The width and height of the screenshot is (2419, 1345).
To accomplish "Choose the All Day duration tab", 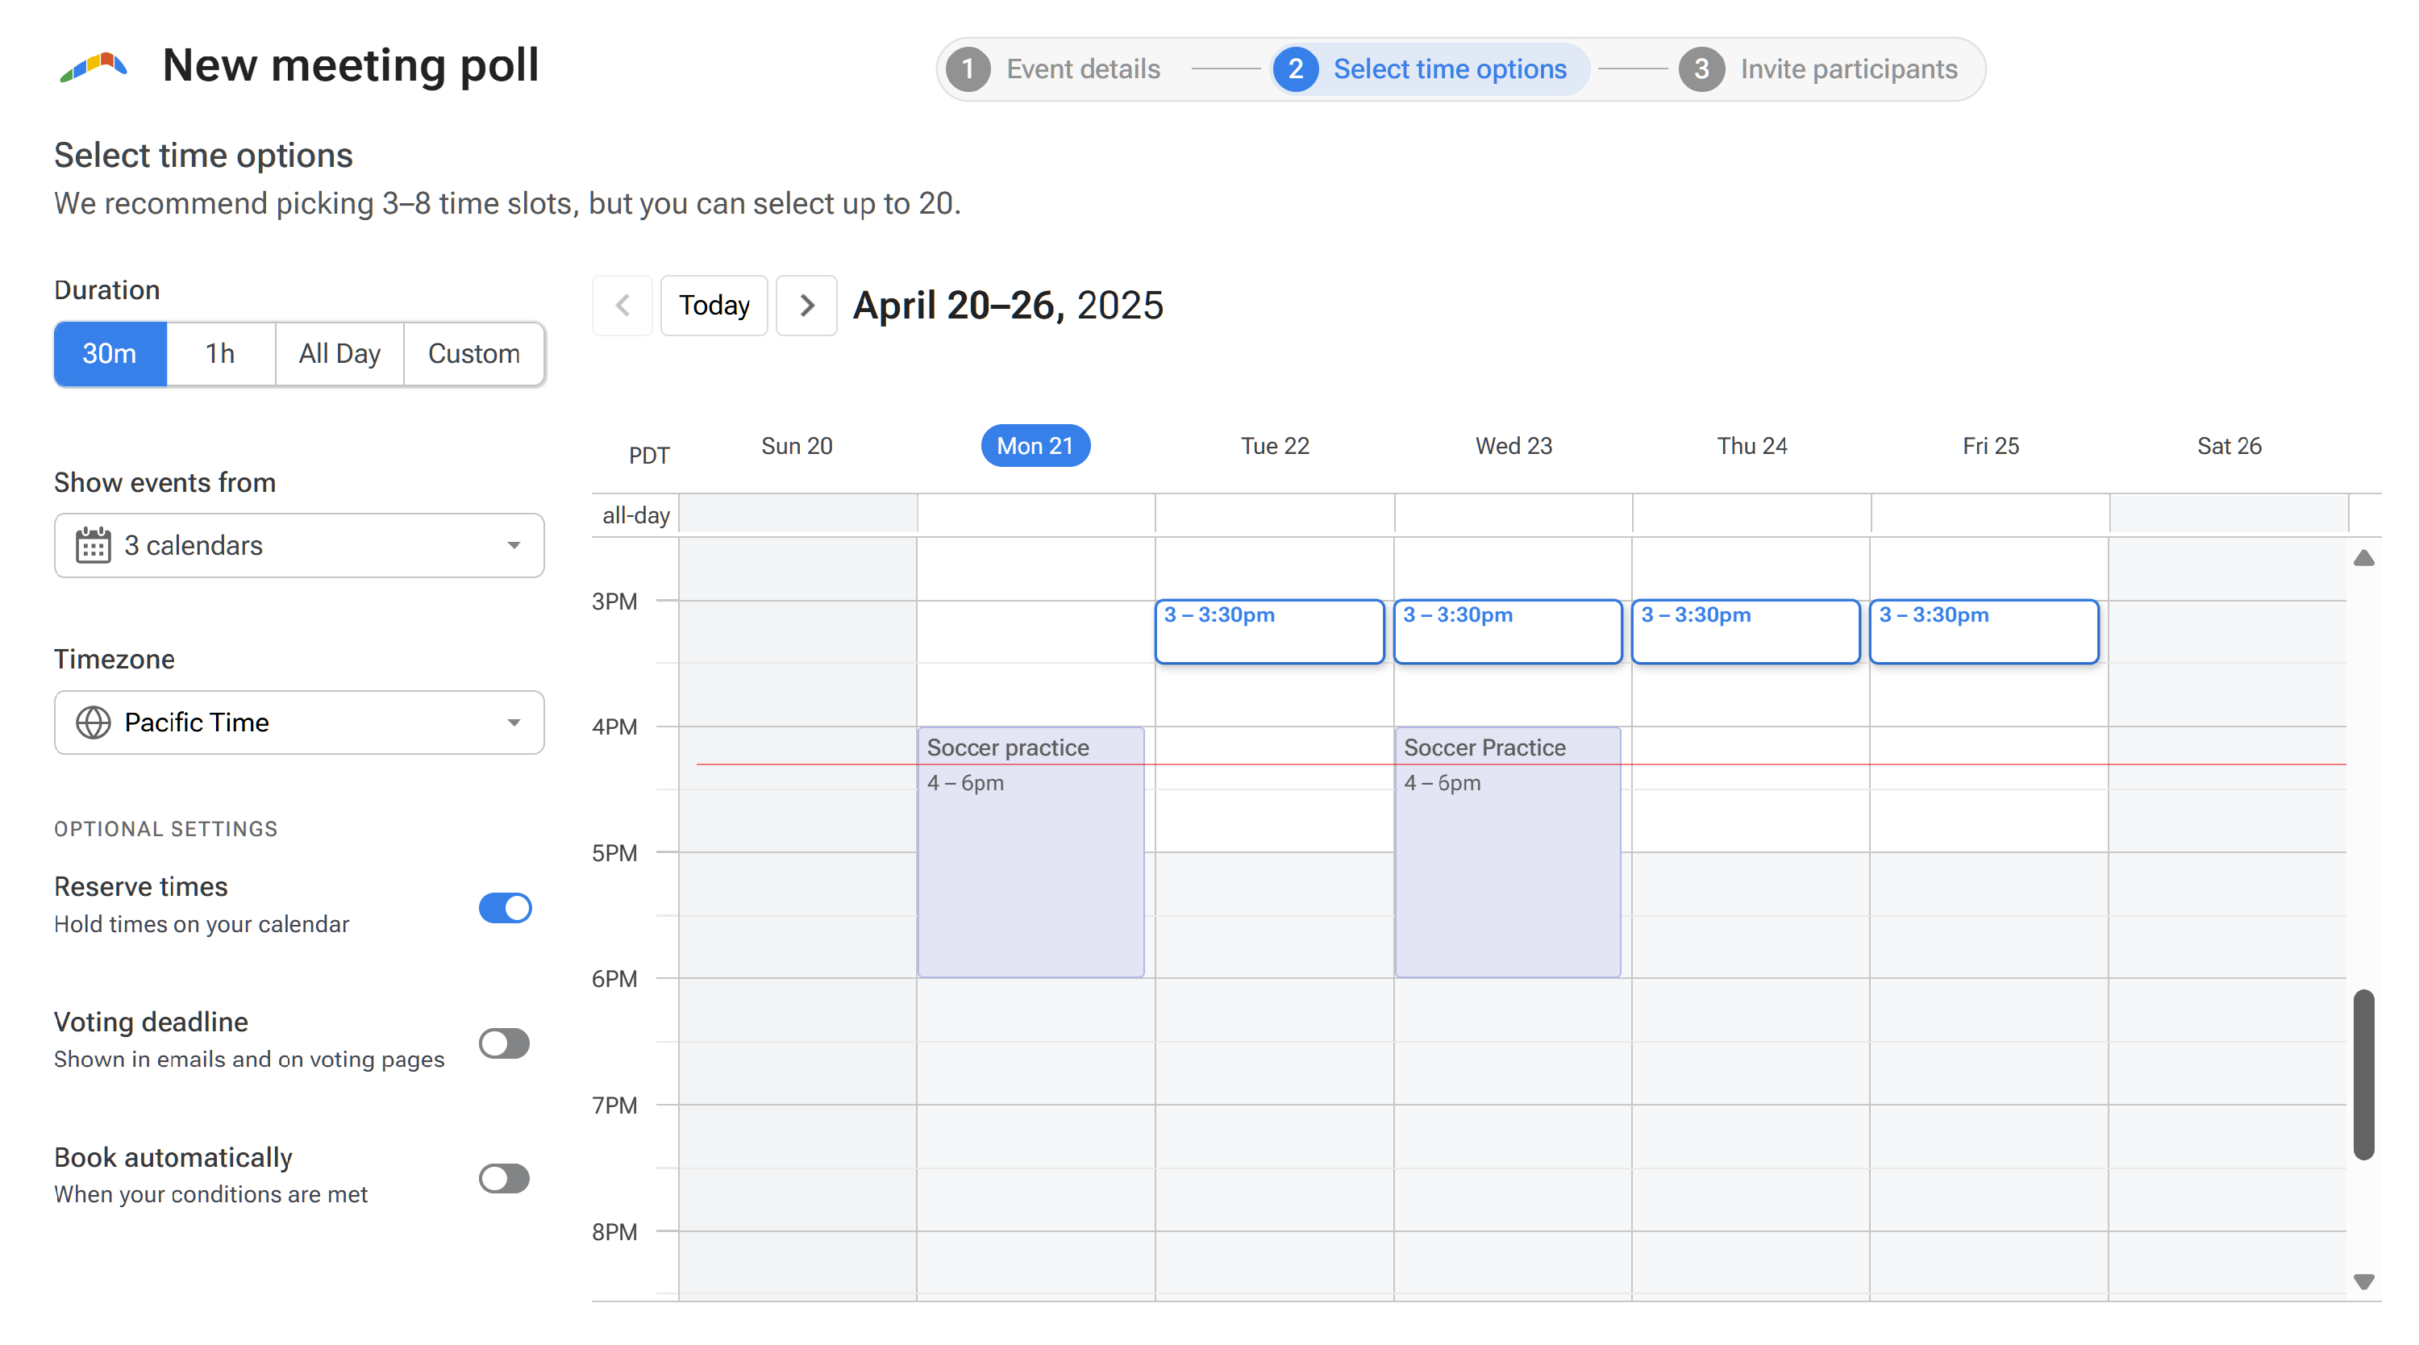I will [339, 353].
